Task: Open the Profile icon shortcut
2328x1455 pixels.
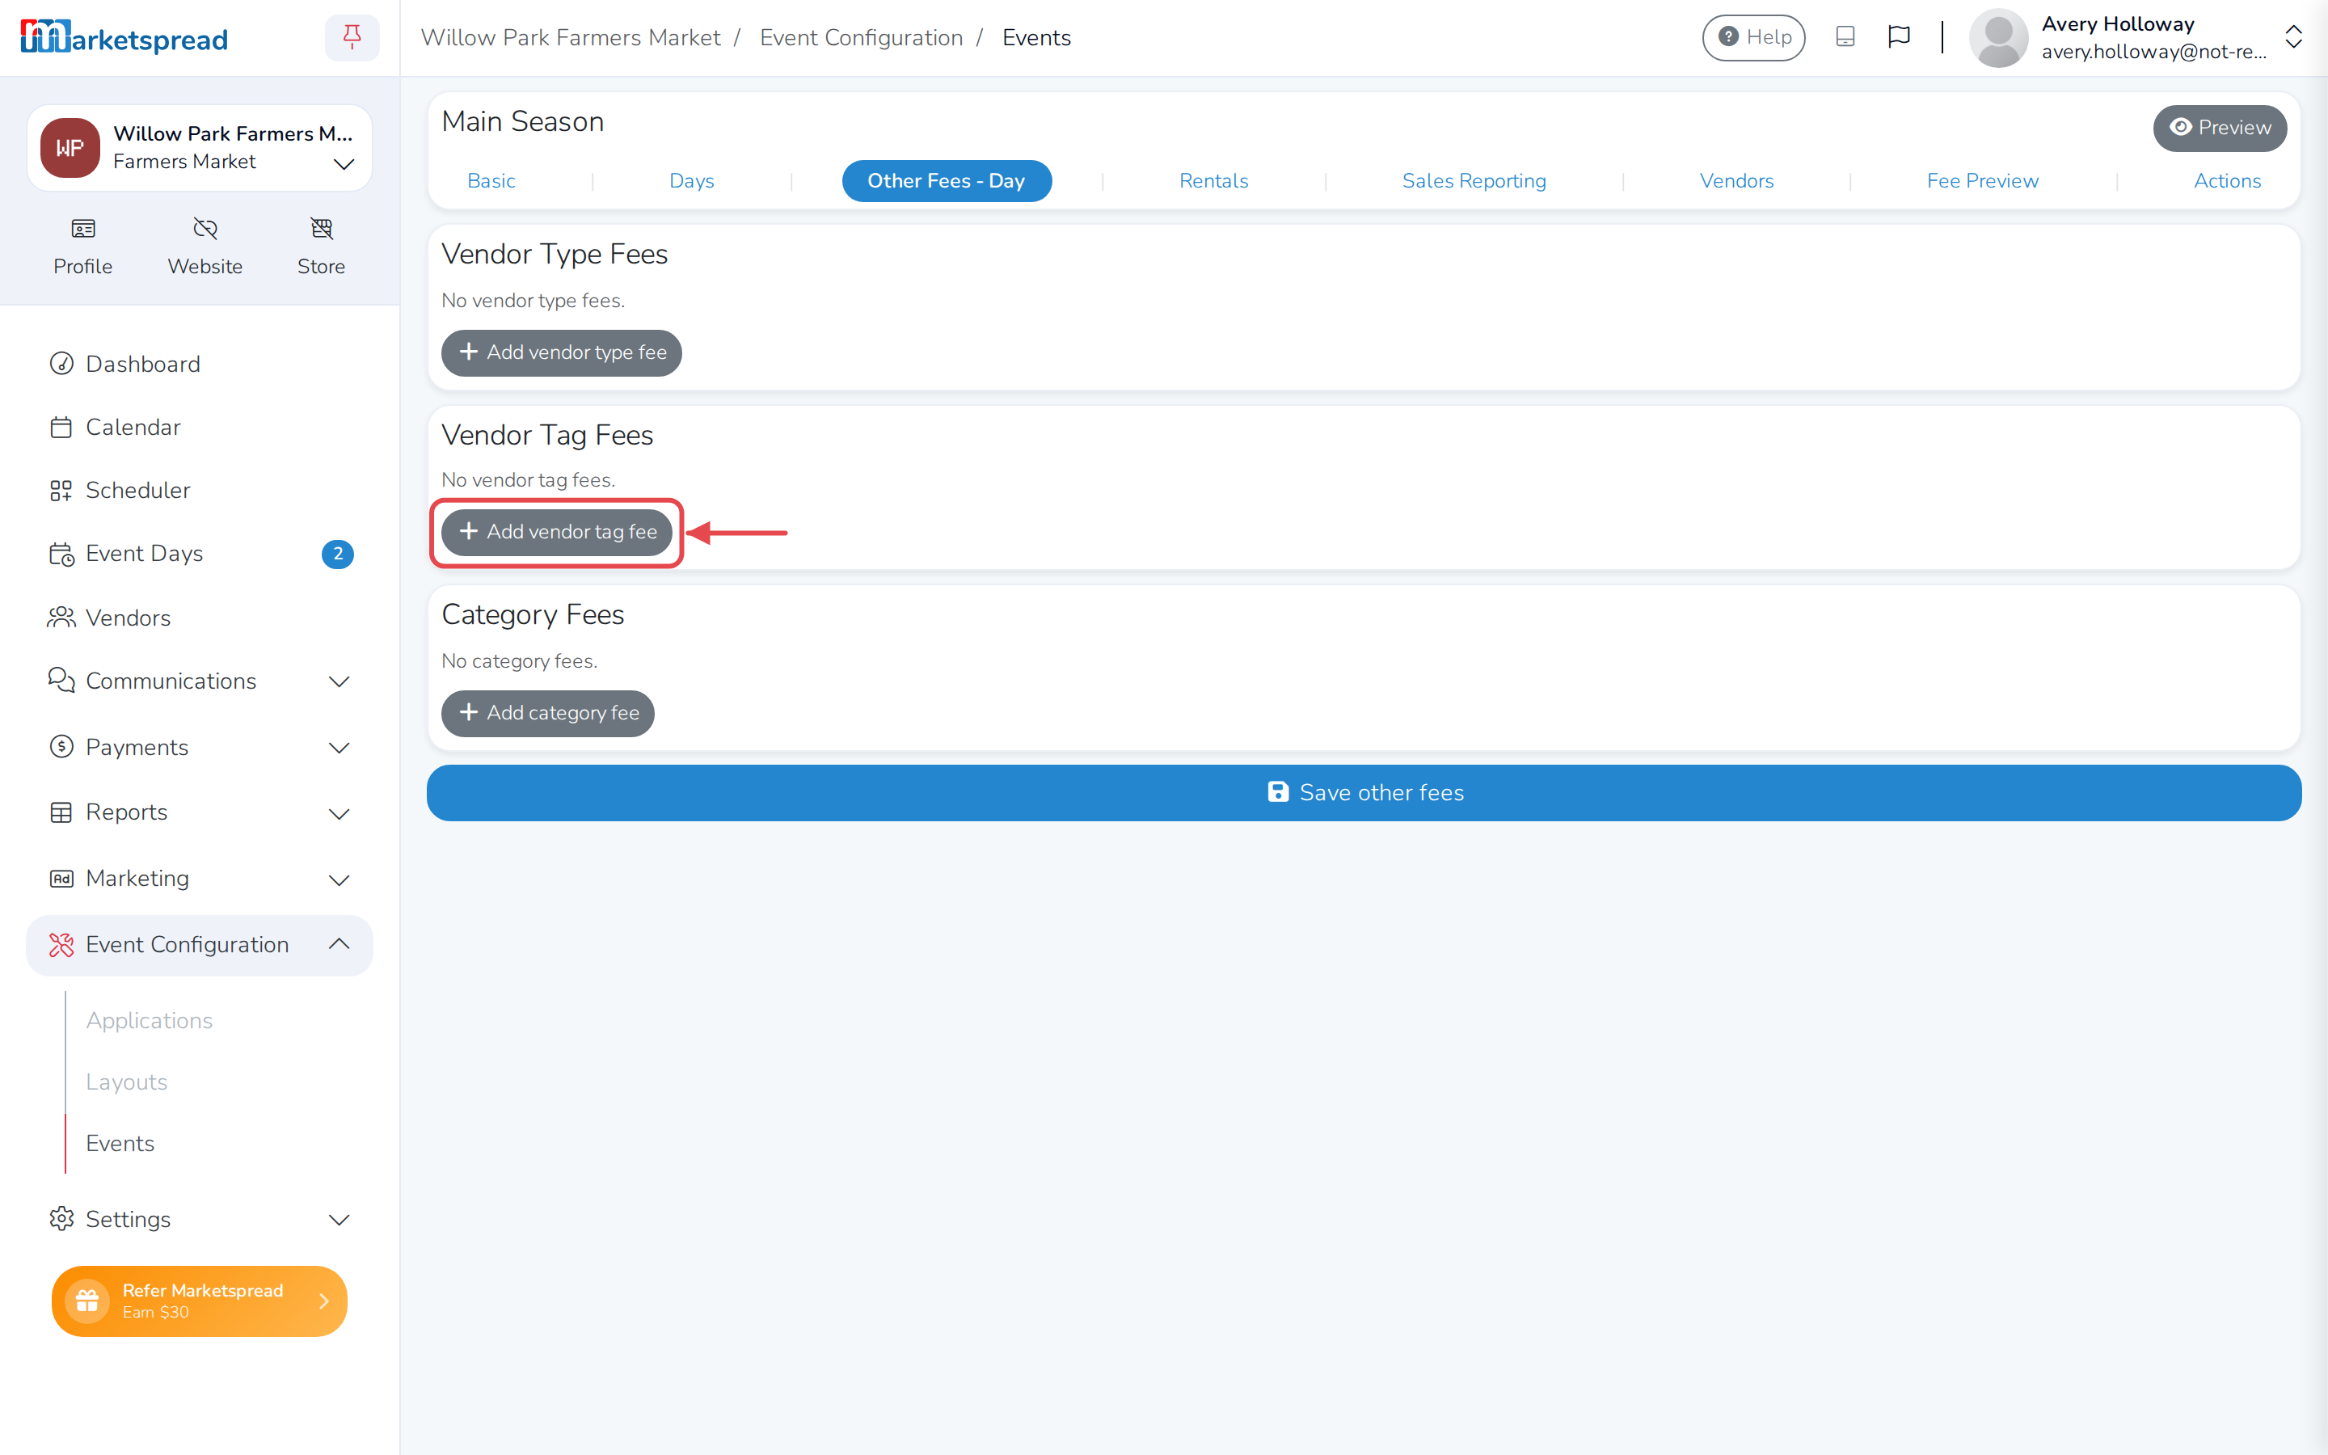Action: (x=82, y=247)
